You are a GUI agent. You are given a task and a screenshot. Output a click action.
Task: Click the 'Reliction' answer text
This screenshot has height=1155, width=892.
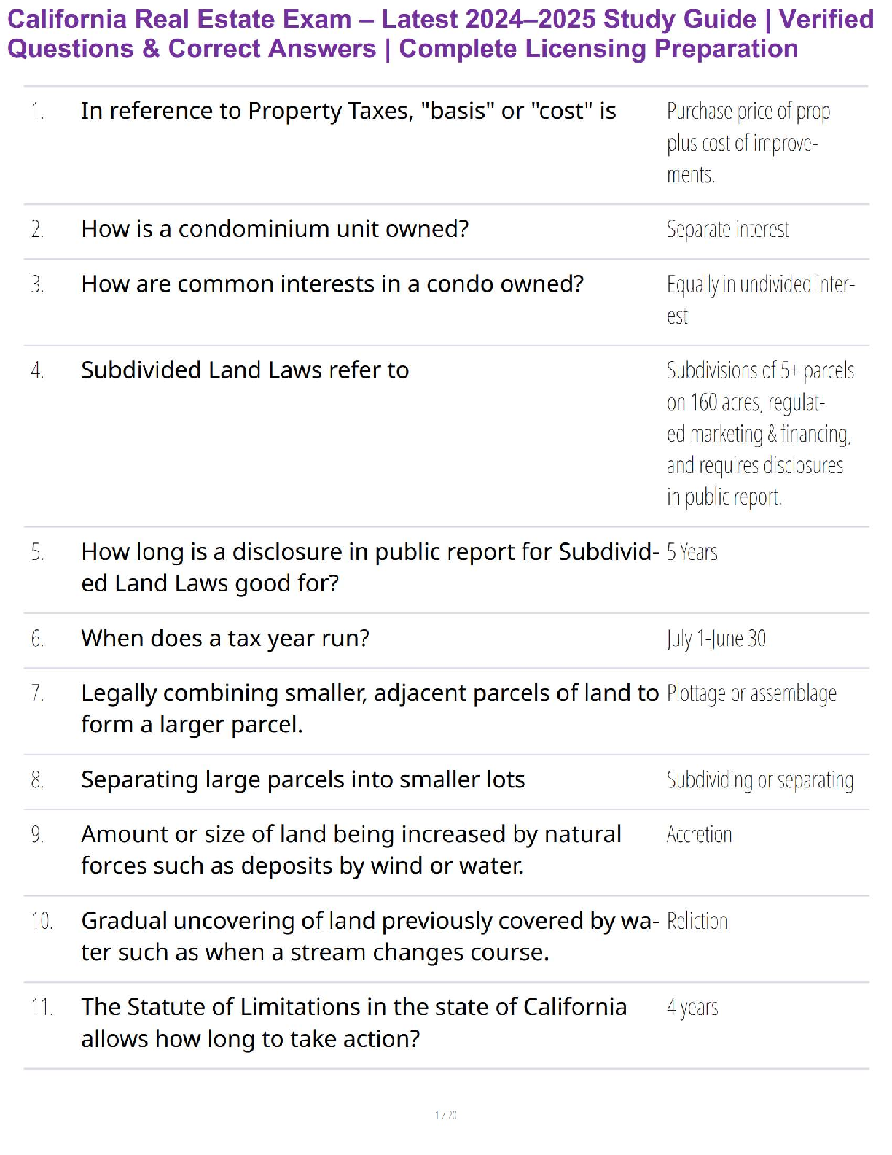point(697,922)
